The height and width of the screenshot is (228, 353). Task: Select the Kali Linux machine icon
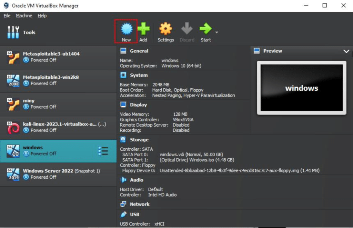coord(13,128)
